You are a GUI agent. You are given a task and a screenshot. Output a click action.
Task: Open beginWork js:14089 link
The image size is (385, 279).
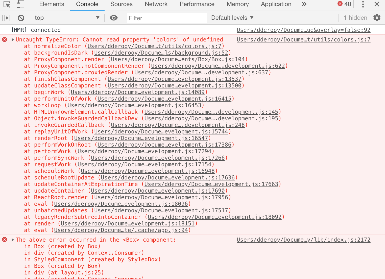(x=138, y=92)
